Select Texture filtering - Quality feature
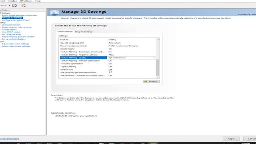Image resolution: width=256 pixels, height=144 pixels. coord(84,58)
